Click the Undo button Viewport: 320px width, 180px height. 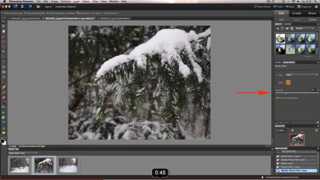pos(278,6)
